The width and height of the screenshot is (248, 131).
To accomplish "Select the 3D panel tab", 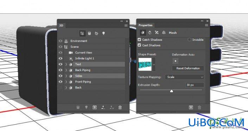I will click(x=61, y=25).
